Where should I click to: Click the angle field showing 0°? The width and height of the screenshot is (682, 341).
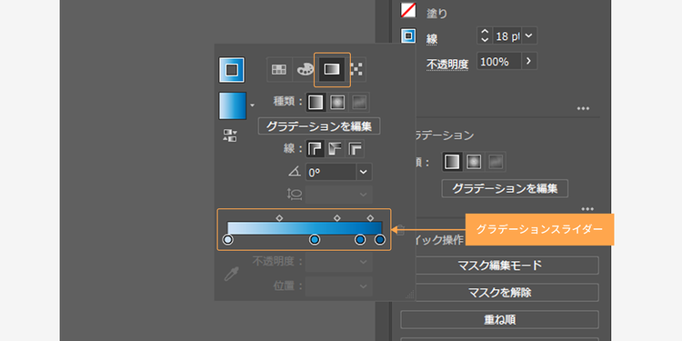(331, 172)
